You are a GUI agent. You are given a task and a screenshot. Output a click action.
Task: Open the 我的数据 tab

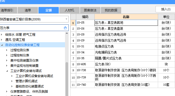(x=111, y=10)
